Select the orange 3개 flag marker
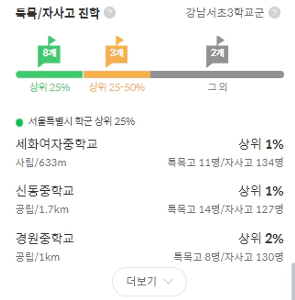The height and width of the screenshot is (300, 295). 117,52
